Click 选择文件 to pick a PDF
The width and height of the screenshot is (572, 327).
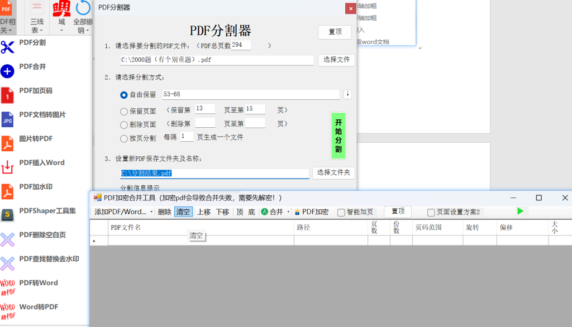pyautogui.click(x=336, y=60)
